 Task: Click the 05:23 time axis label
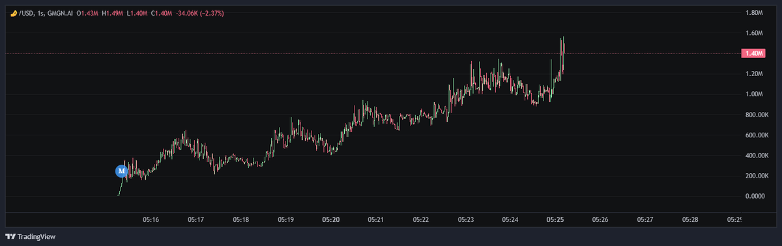(x=466, y=220)
